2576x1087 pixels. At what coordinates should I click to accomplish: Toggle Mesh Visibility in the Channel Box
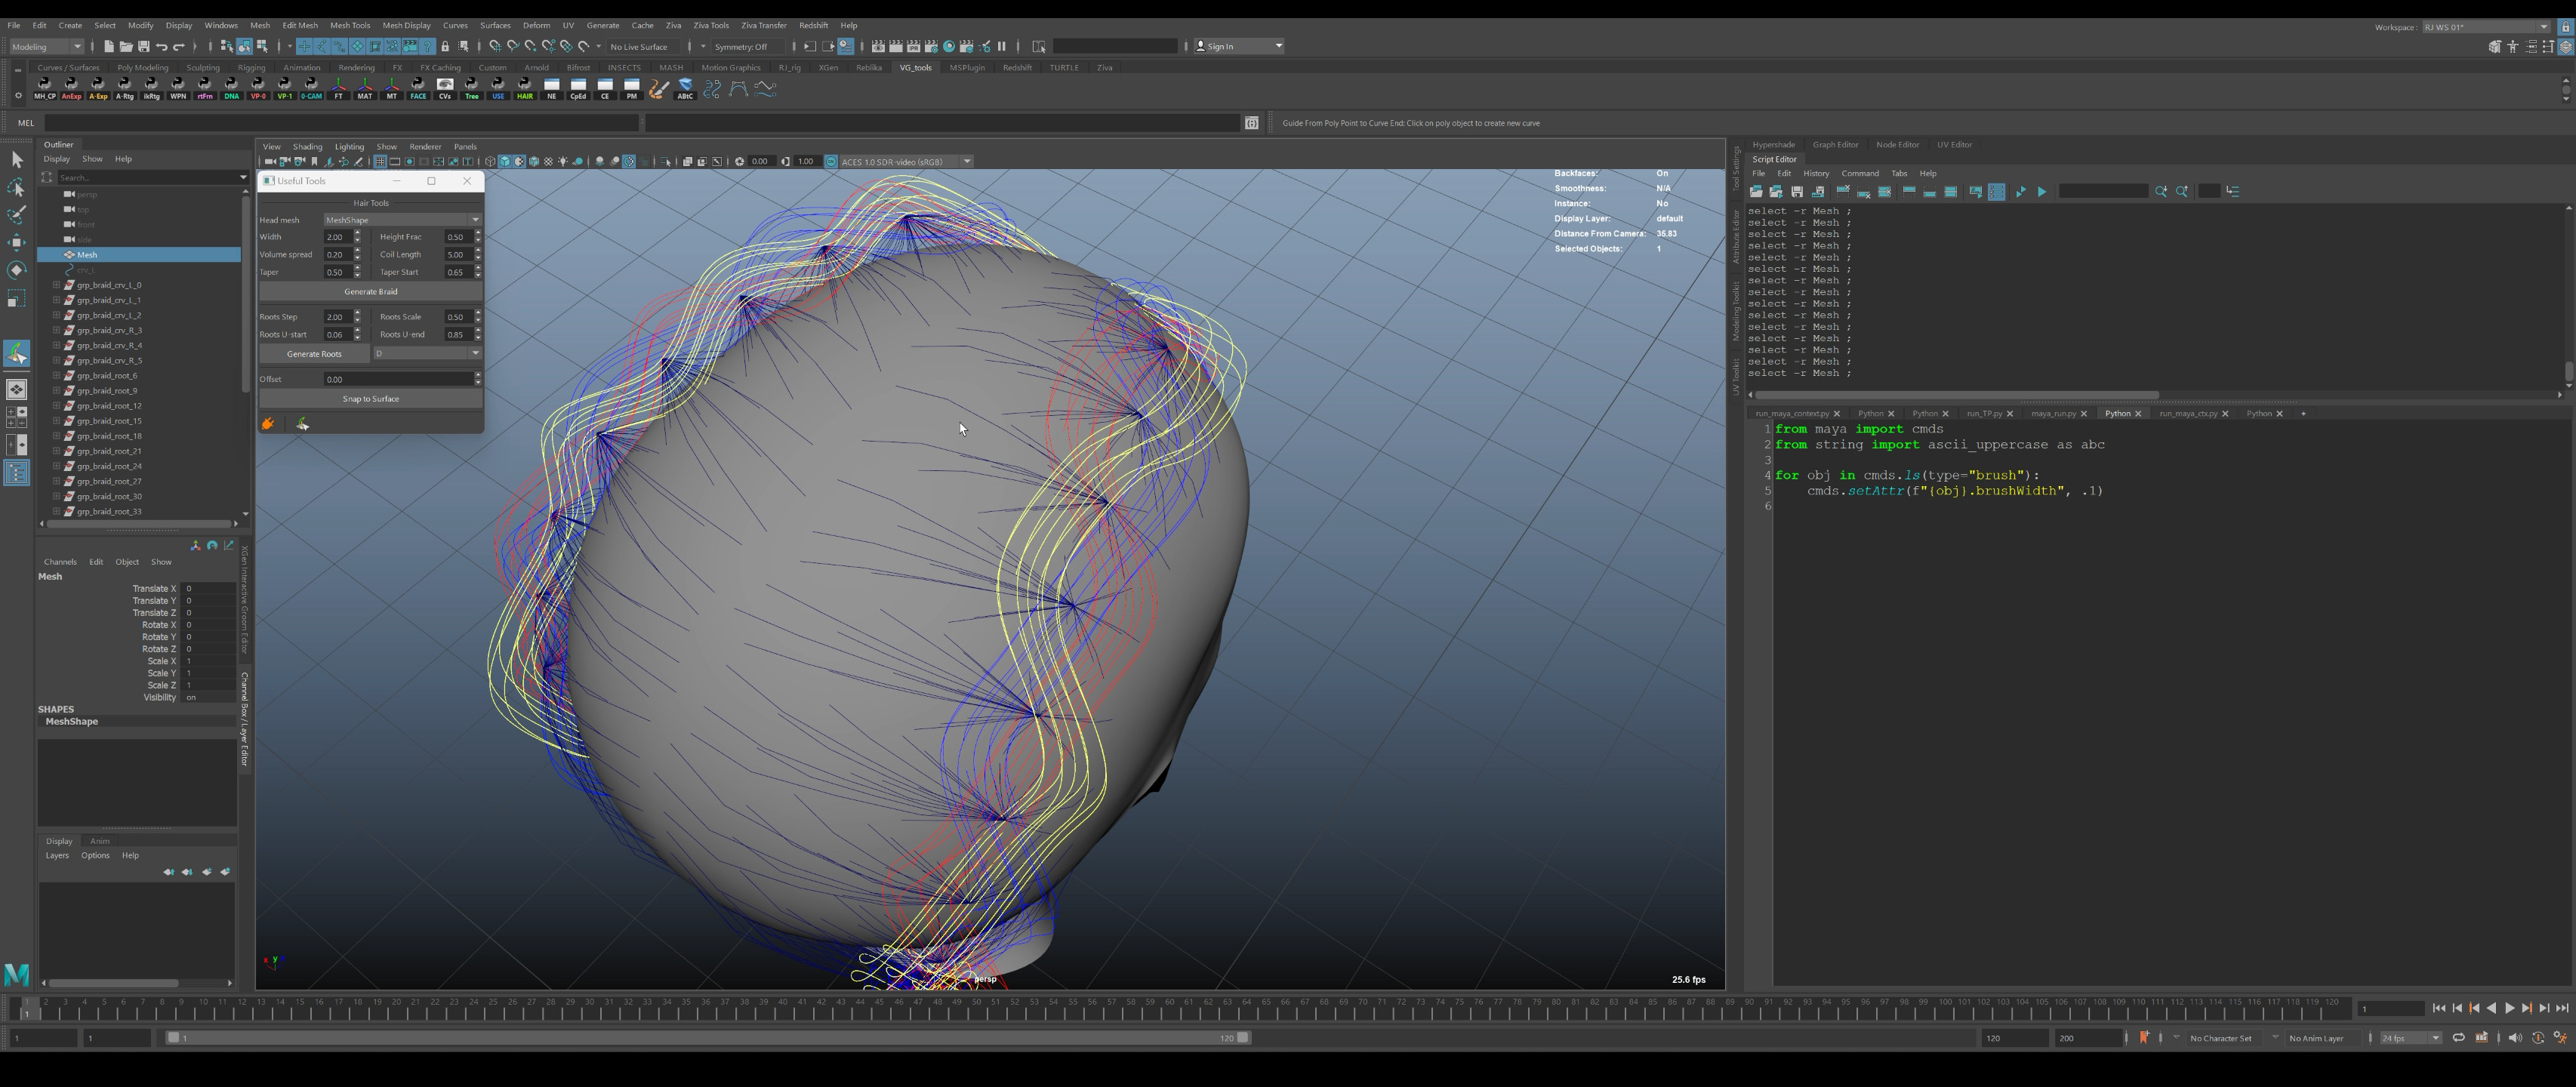191,697
